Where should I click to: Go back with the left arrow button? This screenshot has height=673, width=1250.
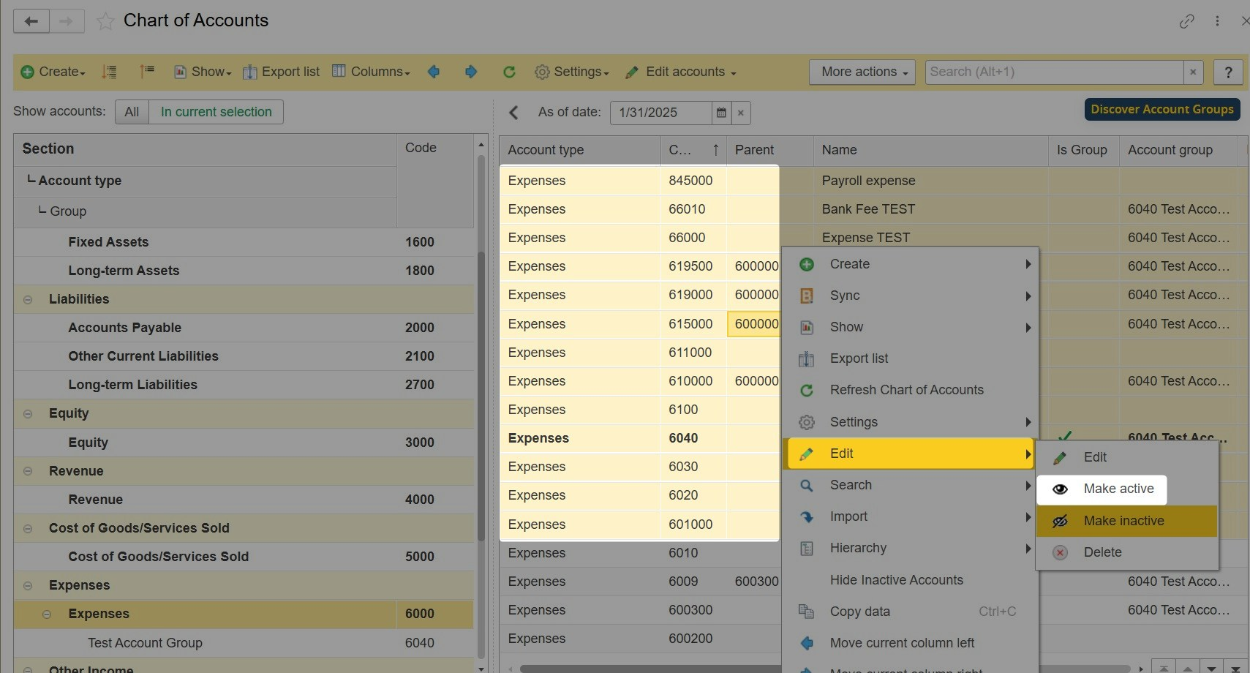[x=31, y=20]
